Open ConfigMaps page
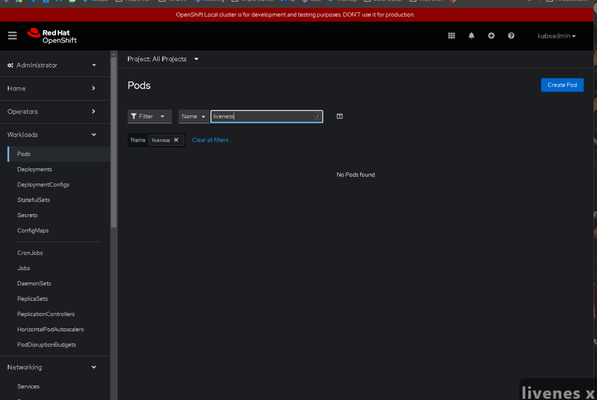The width and height of the screenshot is (597, 400). point(33,231)
